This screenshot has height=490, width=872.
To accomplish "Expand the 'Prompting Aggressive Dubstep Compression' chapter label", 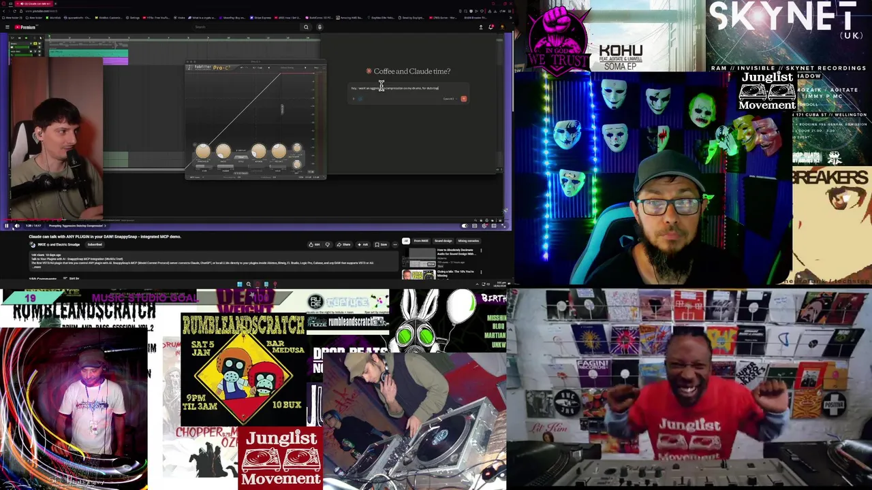I will [x=77, y=226].
